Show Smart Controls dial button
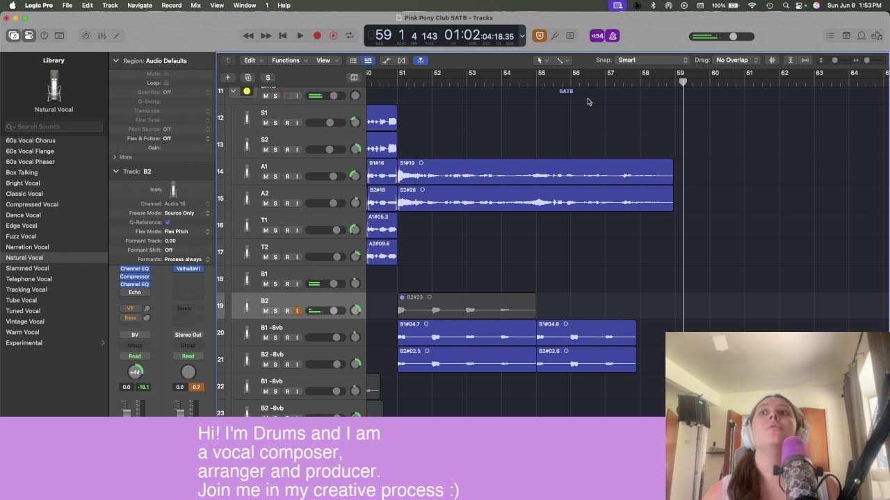Screen dimensions: 890x500 [86, 35]
